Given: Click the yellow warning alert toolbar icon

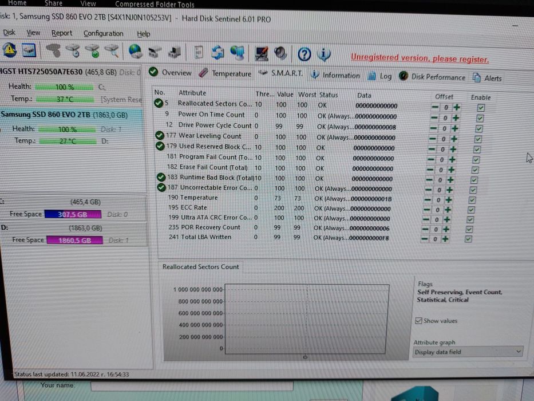Looking at the screenshot, I should tap(10, 50).
